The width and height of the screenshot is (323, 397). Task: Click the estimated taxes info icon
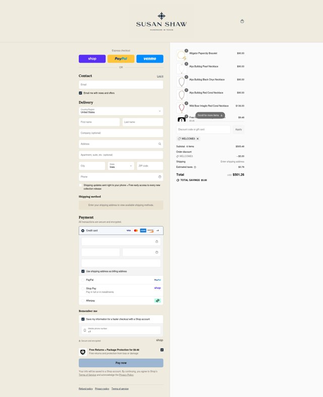coord(195,167)
